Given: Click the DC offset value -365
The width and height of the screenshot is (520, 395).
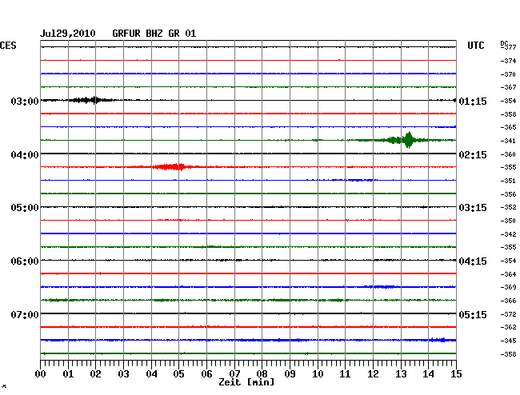Looking at the screenshot, I should click(x=508, y=127).
